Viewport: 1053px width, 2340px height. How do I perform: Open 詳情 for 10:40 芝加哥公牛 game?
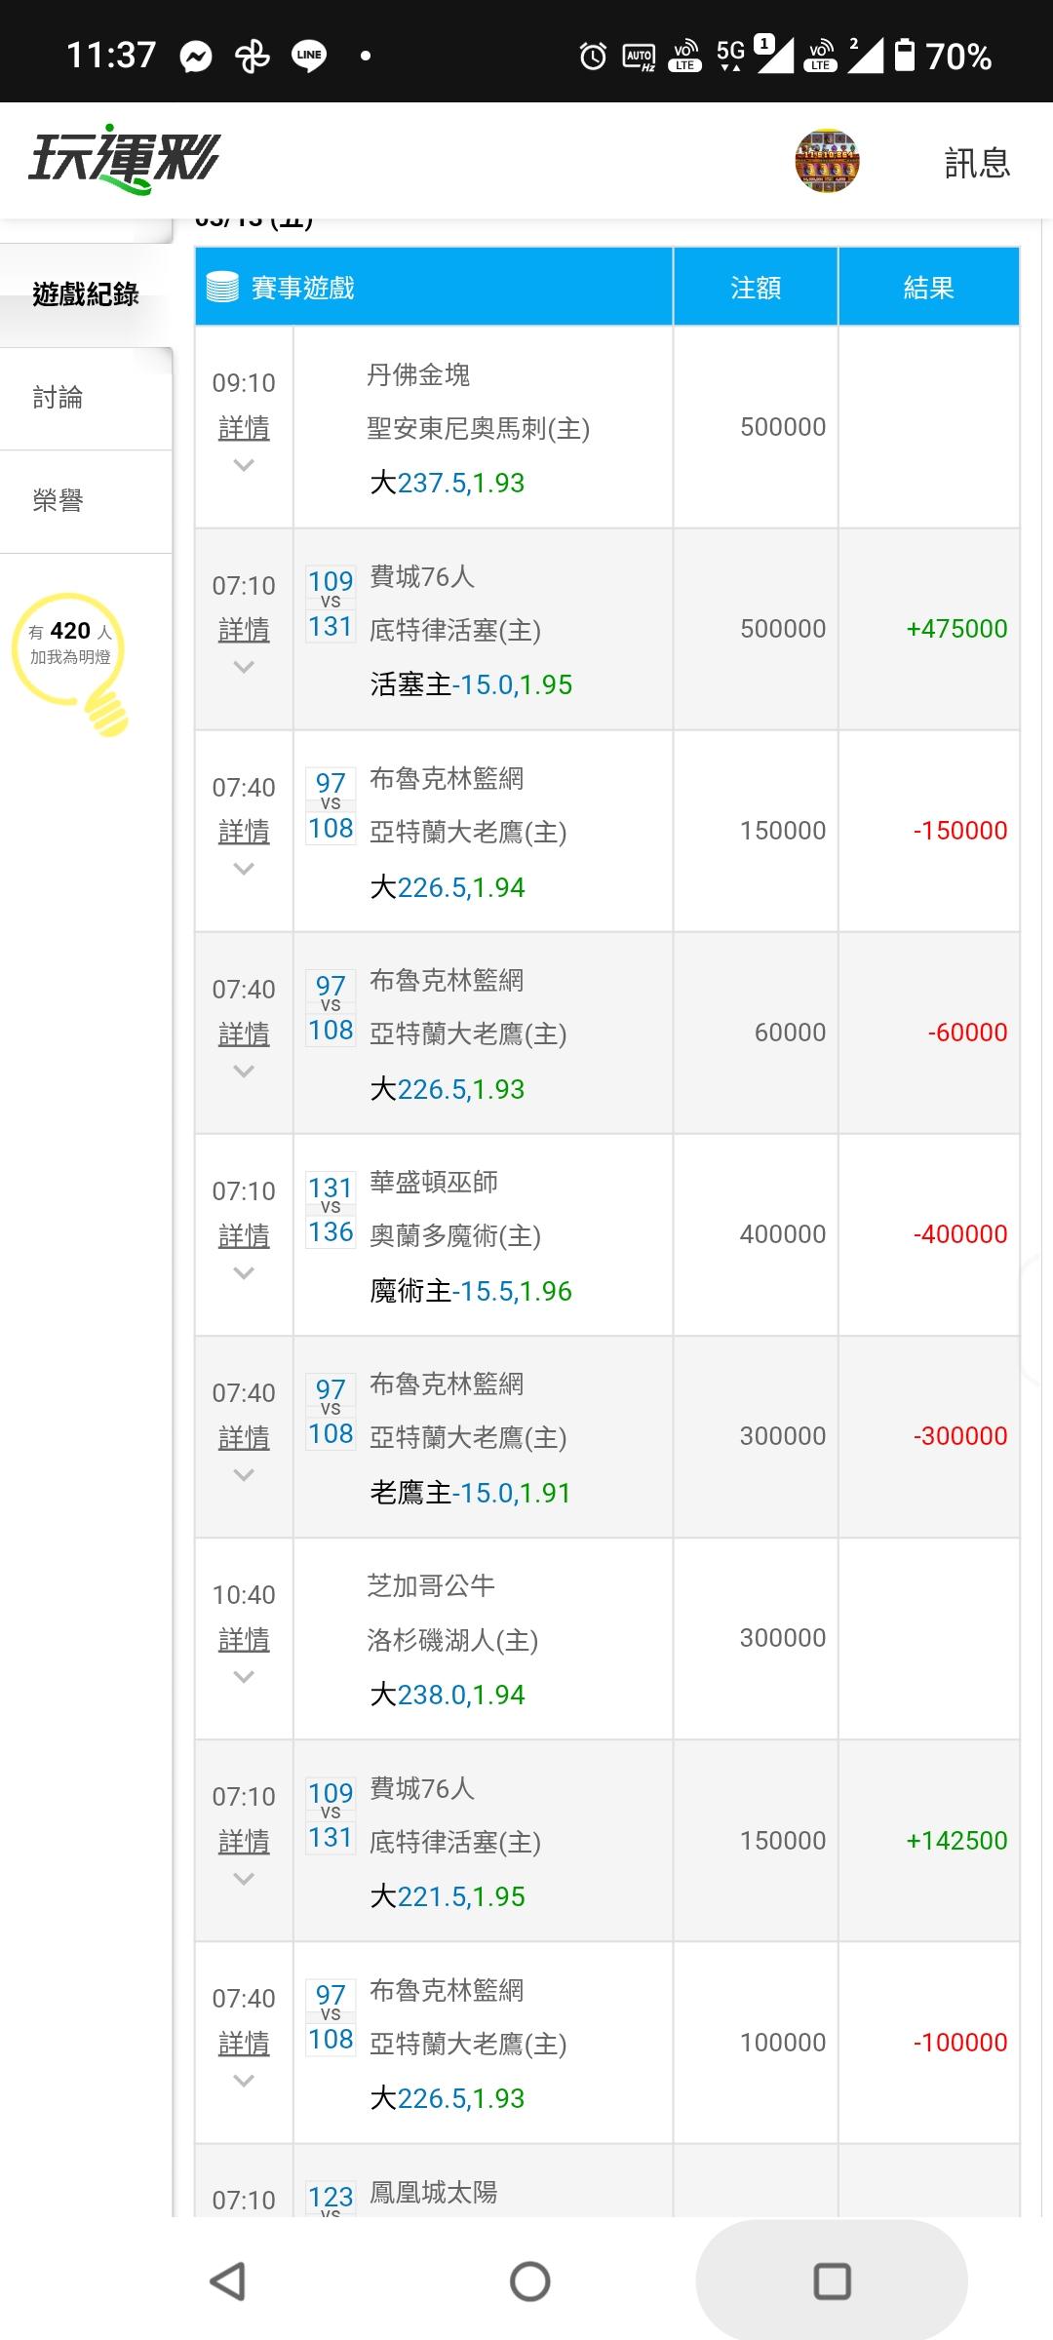[244, 1640]
